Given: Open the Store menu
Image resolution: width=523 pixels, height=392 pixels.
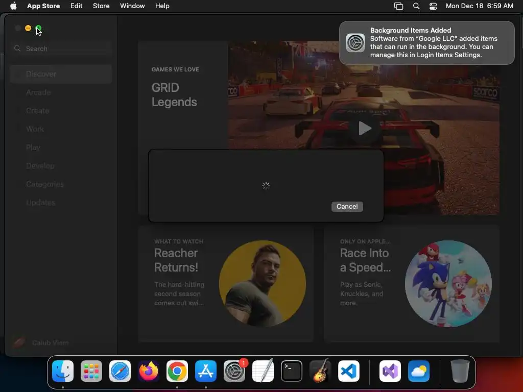Looking at the screenshot, I should [101, 6].
